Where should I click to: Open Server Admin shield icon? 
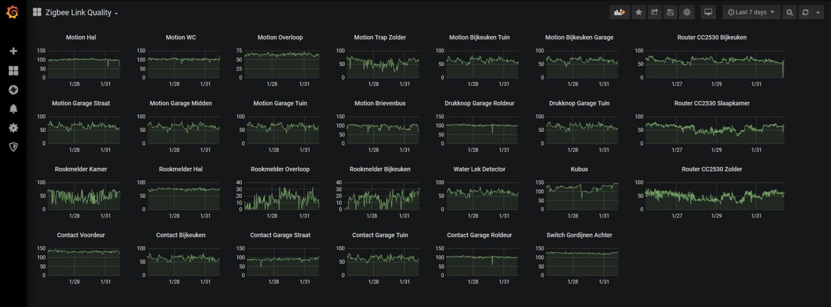click(x=13, y=147)
